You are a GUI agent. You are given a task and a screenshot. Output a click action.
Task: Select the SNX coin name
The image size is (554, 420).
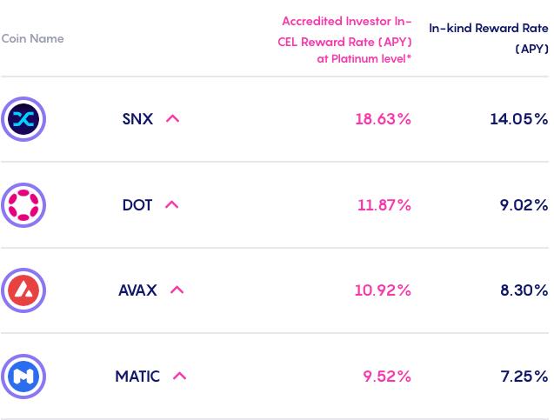tap(137, 119)
